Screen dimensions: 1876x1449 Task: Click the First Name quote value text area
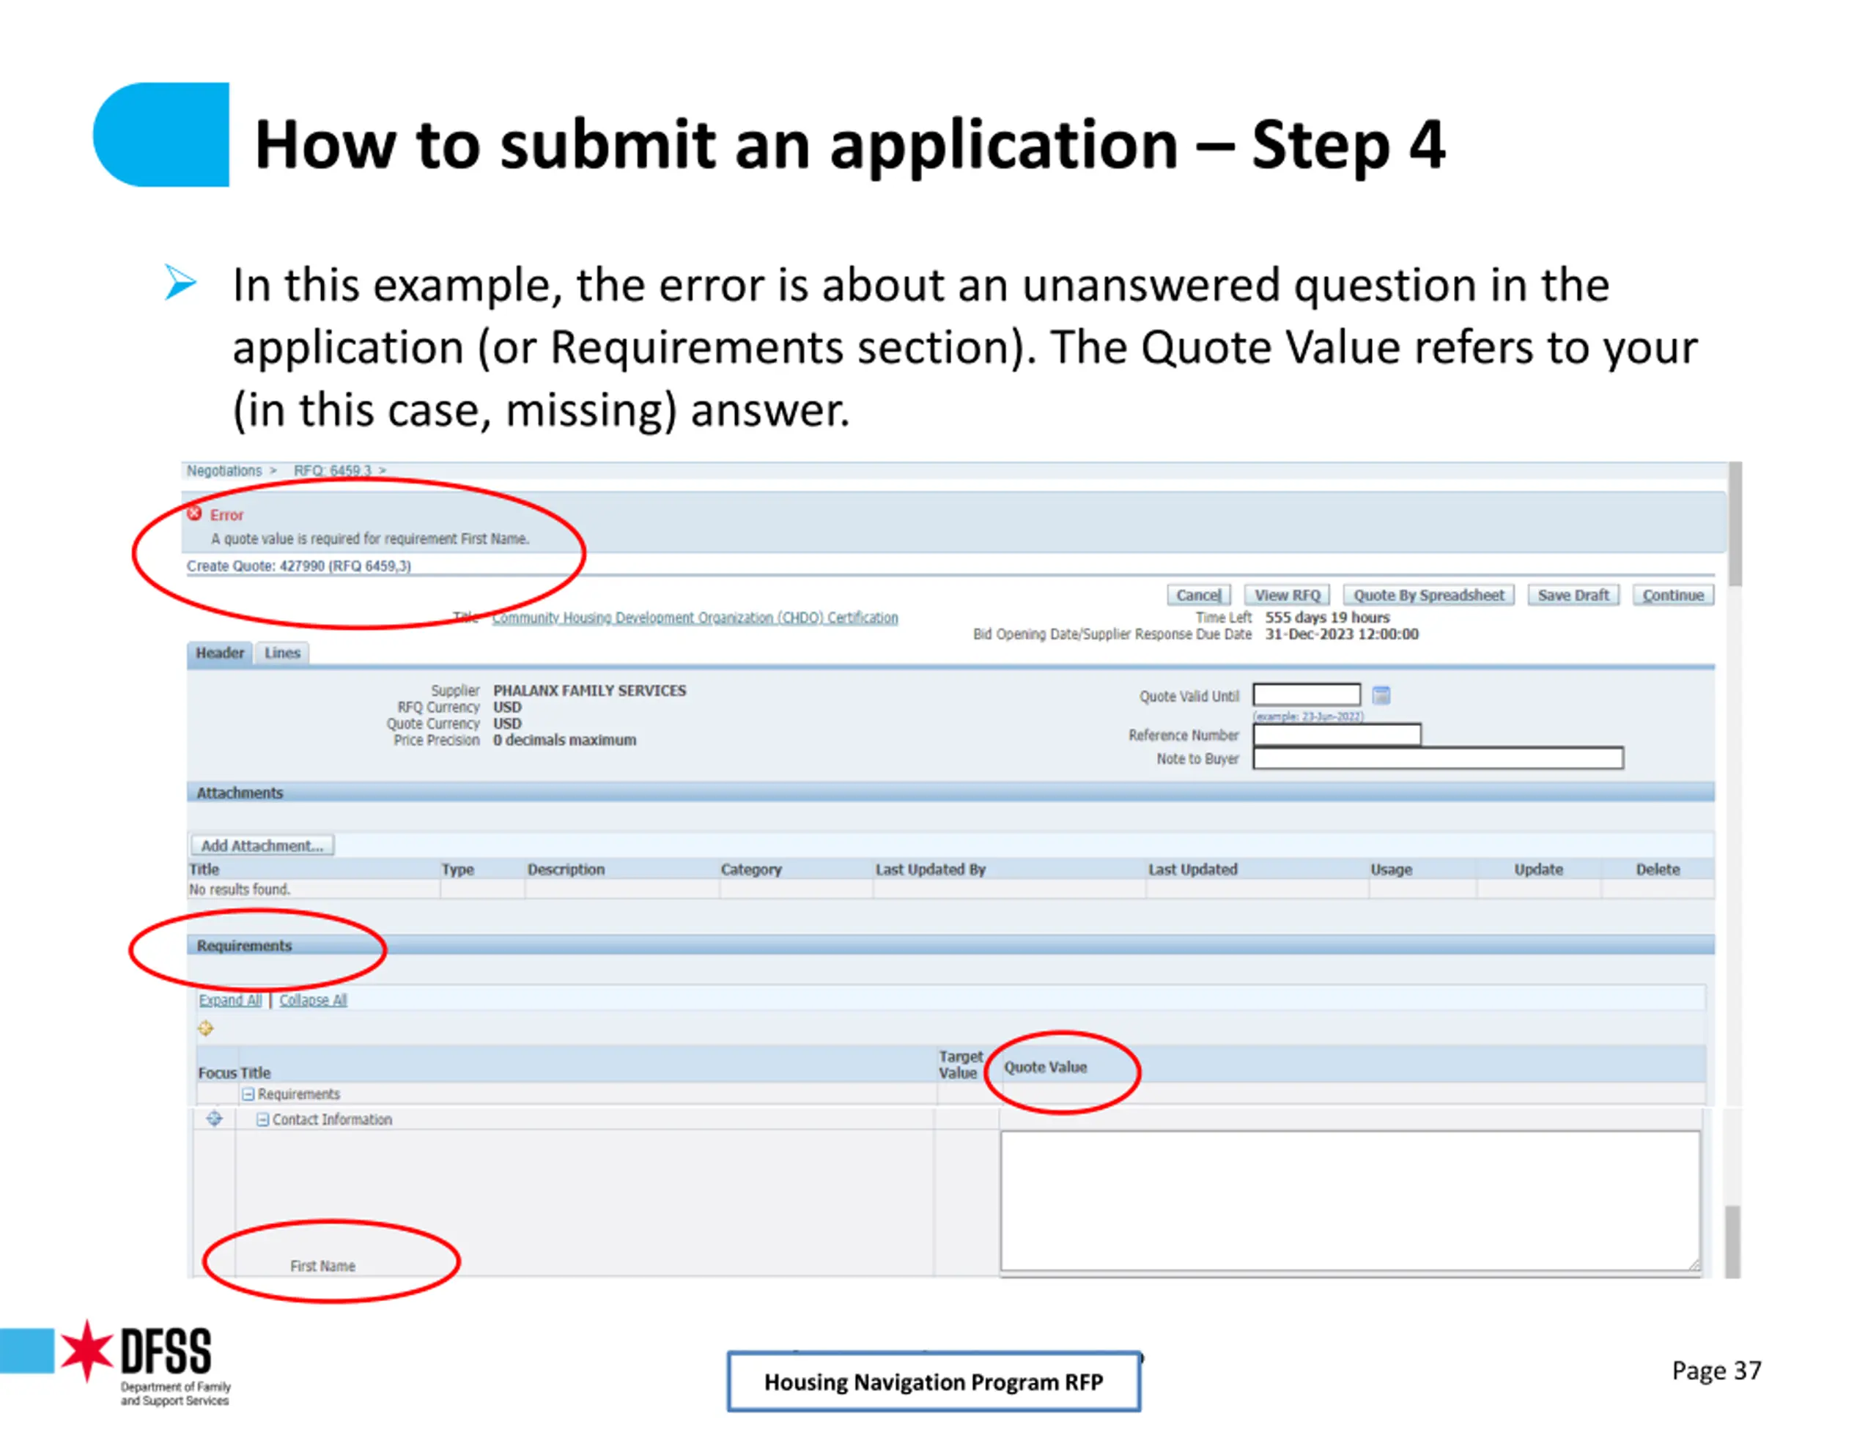point(1349,1200)
